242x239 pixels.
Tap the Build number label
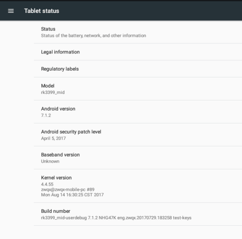(x=56, y=211)
